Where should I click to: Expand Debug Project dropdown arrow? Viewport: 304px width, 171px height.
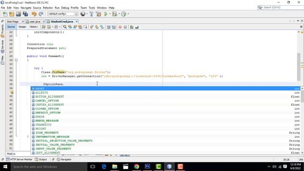click(x=119, y=14)
